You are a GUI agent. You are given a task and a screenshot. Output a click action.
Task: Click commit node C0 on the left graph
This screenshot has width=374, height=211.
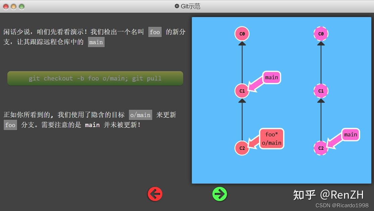point(242,33)
